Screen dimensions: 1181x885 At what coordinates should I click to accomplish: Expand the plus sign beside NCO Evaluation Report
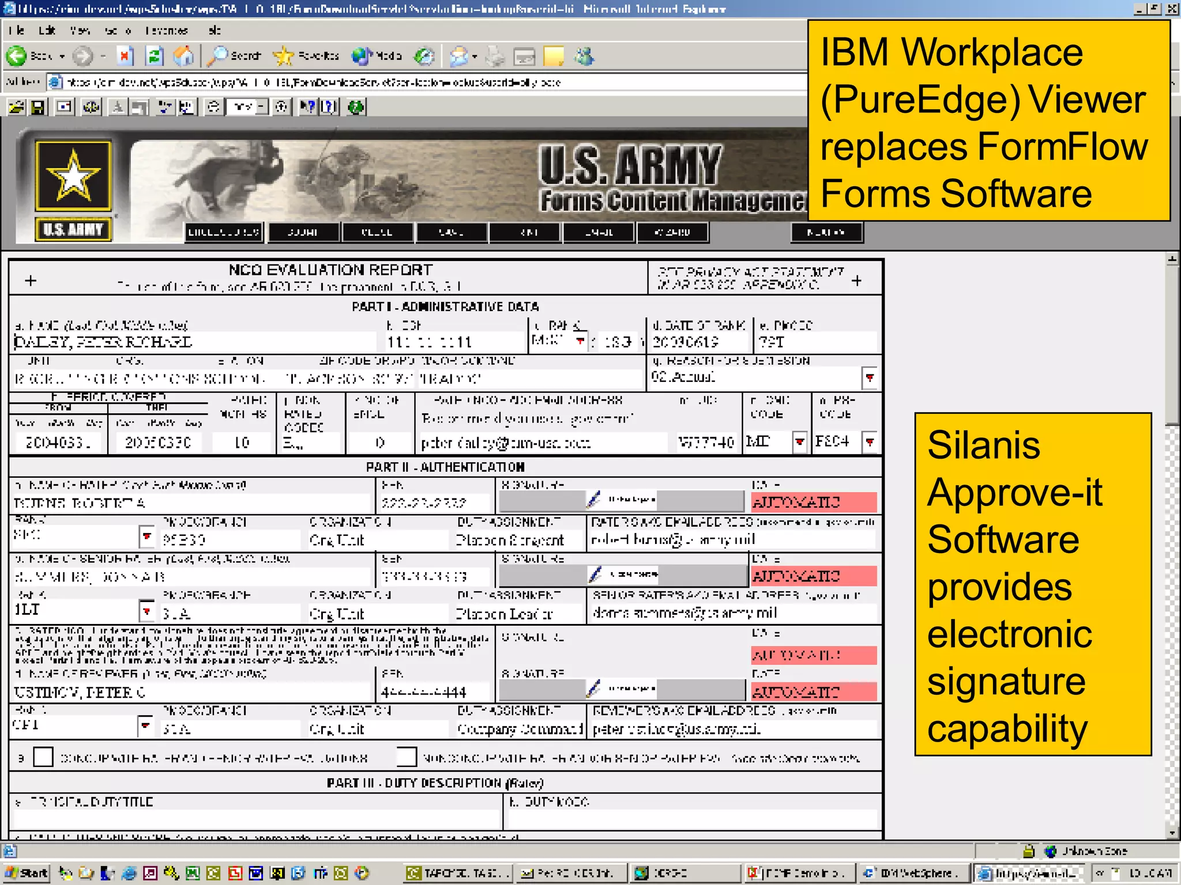(x=31, y=281)
